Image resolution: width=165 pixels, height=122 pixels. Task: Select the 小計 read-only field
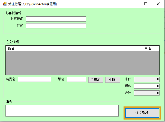tap(146, 79)
